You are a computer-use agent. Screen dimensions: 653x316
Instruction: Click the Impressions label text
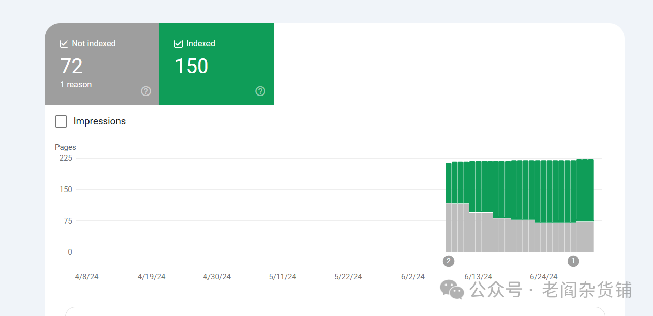coord(100,121)
